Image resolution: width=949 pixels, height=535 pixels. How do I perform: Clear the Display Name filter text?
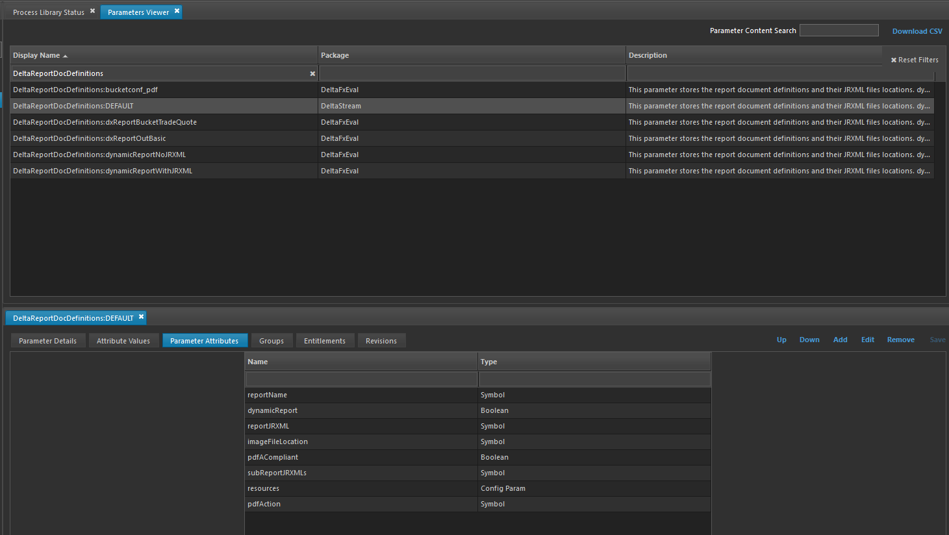coord(312,74)
